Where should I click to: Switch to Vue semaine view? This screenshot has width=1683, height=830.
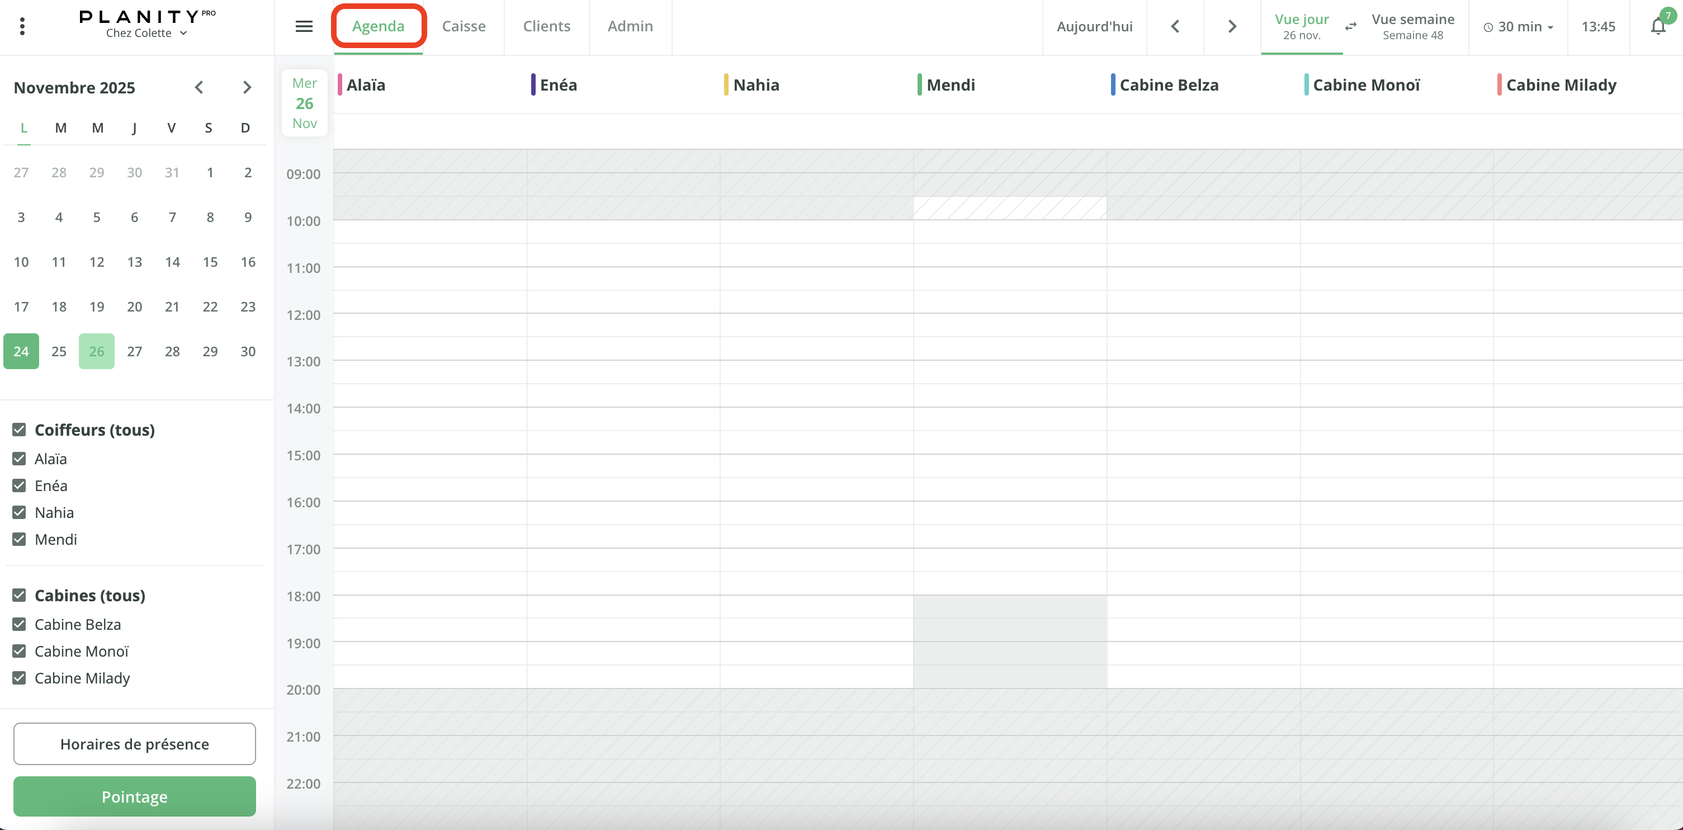point(1412,26)
